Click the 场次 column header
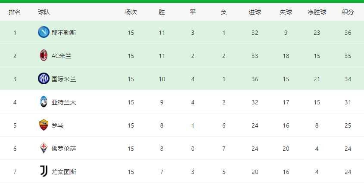364x183 pixels. 131,12
